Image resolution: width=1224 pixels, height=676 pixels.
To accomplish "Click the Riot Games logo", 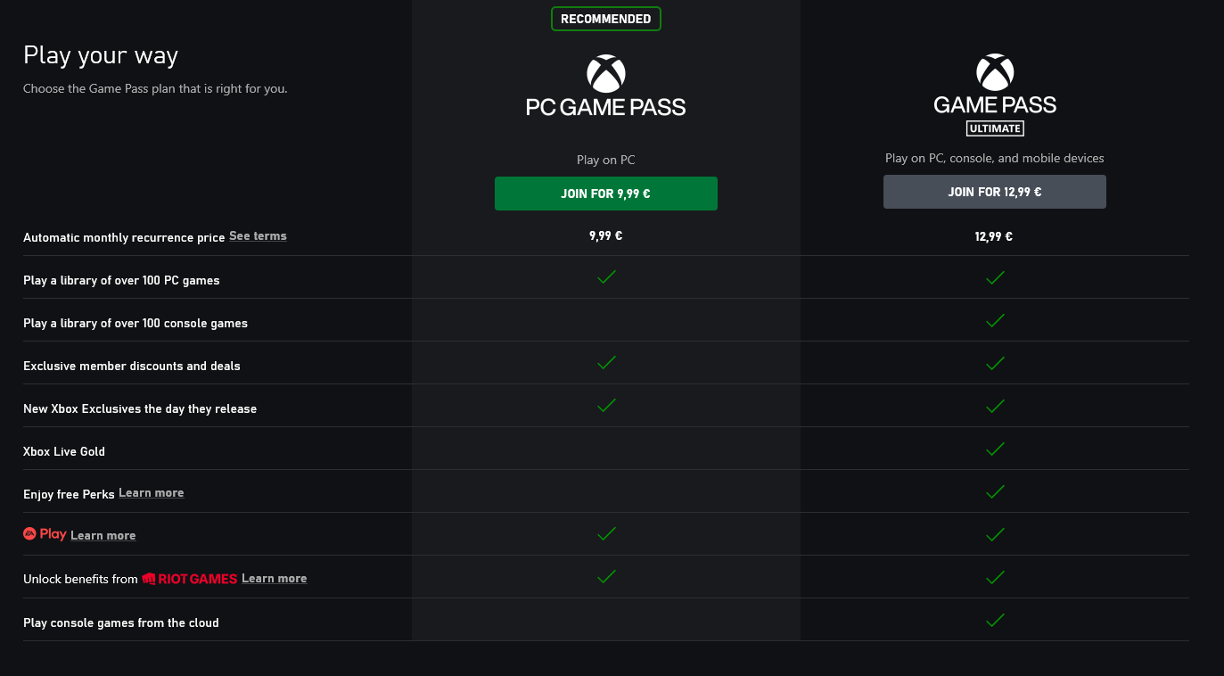I will [190, 579].
